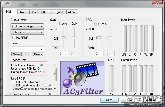Click 'Use AC3 encoder' line
This screenshot has height=107, width=165.
coord(32,89)
